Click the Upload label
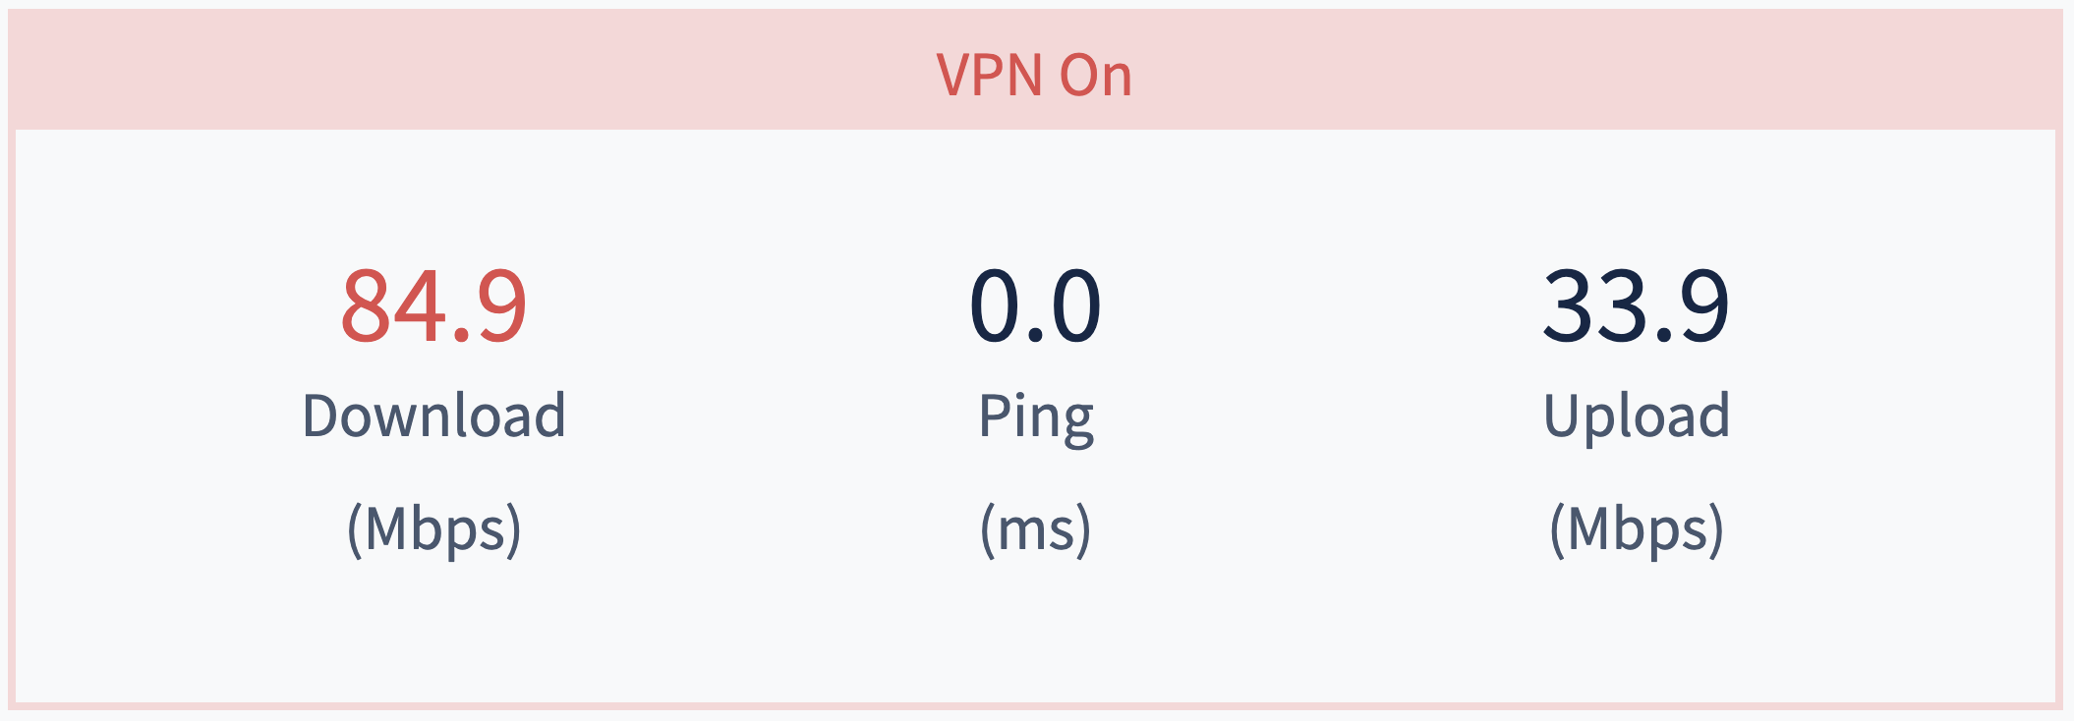2074x721 pixels. pos(1637,417)
